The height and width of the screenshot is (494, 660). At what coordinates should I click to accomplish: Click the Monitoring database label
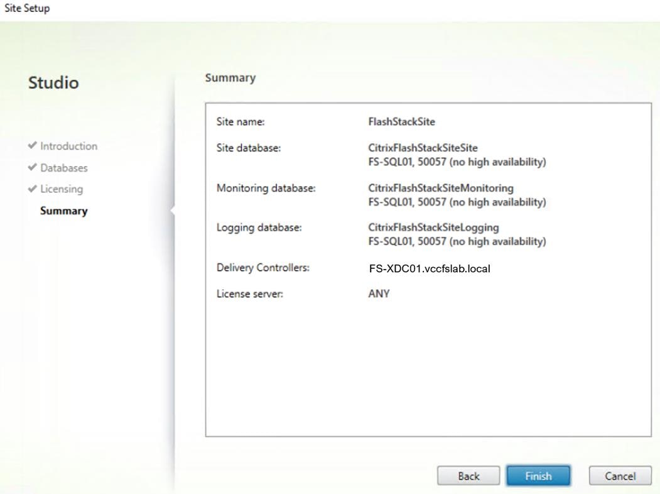266,188
